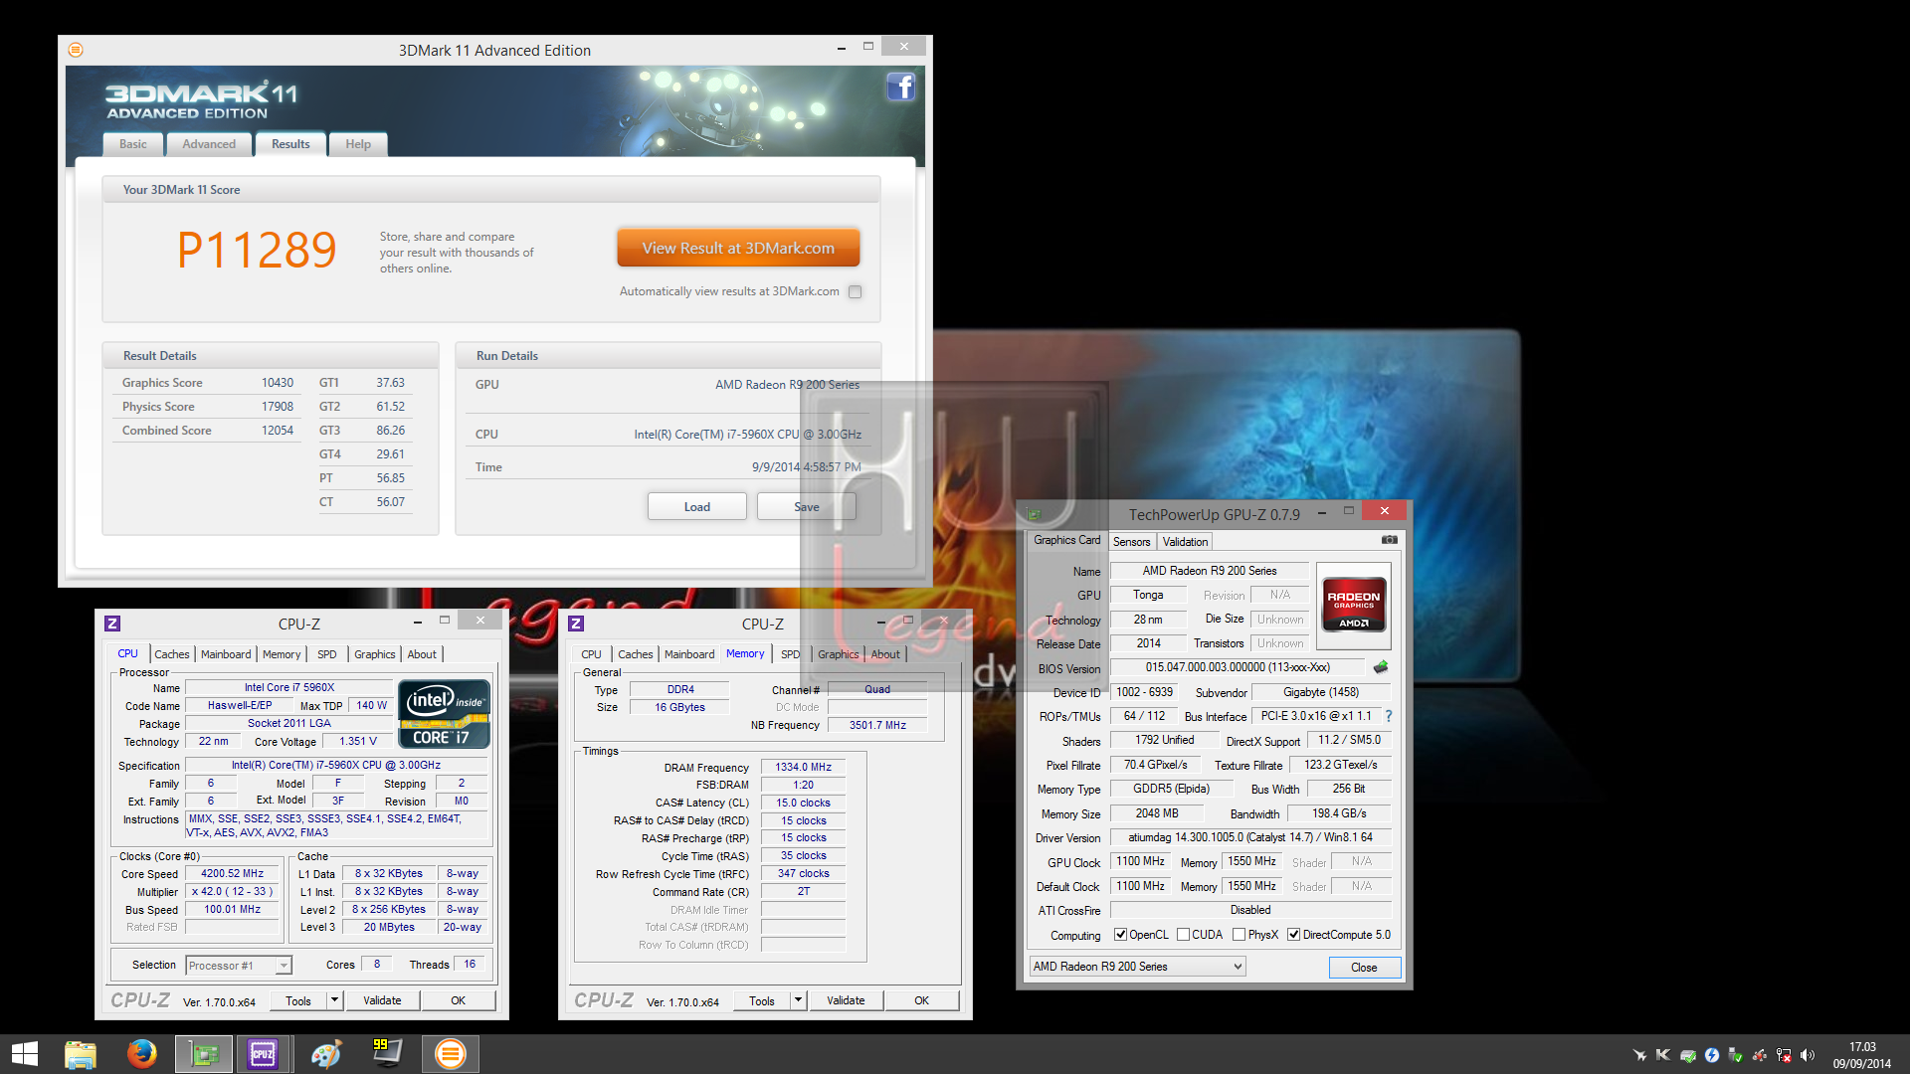Click the Memory CPU-Z window's Z icon

[x=576, y=624]
